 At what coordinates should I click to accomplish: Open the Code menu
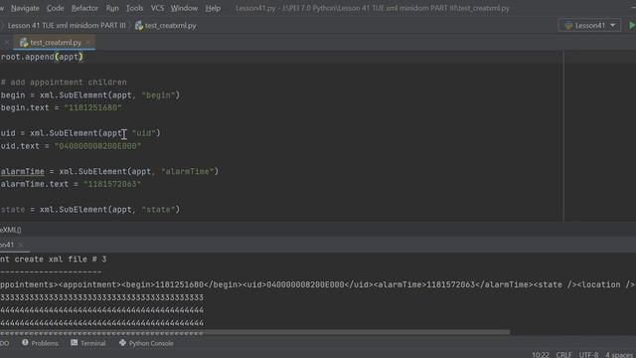click(x=56, y=8)
